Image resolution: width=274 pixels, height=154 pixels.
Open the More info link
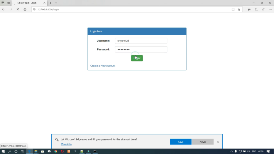pyautogui.click(x=66, y=144)
